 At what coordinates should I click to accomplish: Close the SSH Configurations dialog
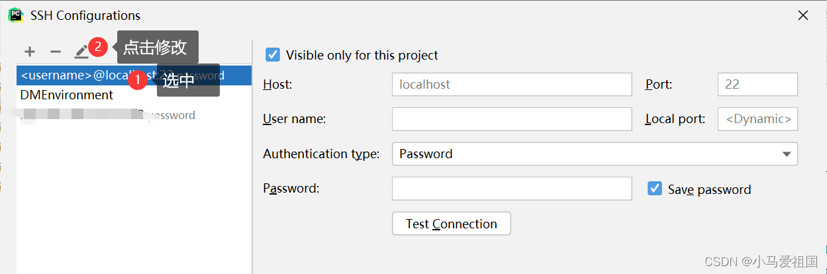[x=803, y=15]
